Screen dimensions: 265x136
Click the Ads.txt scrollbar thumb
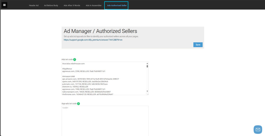tap(147, 66)
